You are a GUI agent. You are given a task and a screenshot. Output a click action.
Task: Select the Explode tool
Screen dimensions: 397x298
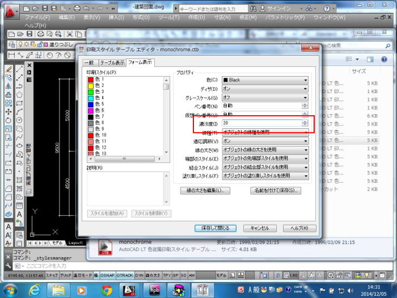pos(9,214)
